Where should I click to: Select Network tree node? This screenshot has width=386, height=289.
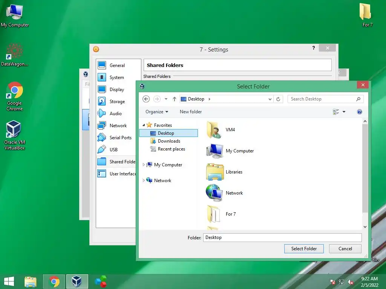tap(159, 180)
